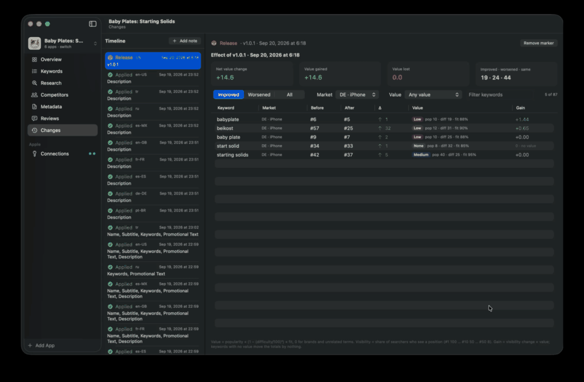The height and width of the screenshot is (382, 584).
Task: Open the Any value dropdown
Action: tap(433, 94)
